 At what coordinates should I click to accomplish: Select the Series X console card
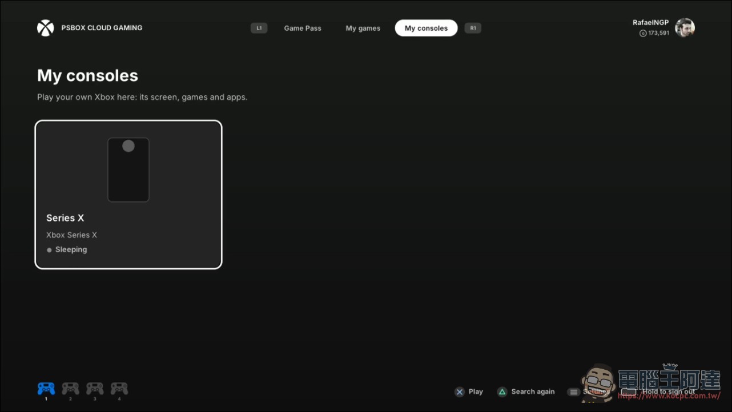tap(128, 195)
